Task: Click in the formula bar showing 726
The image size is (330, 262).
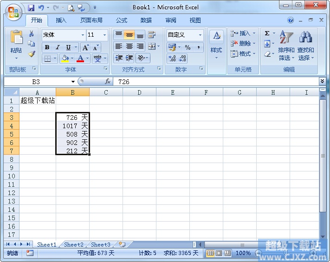Action: 216,81
